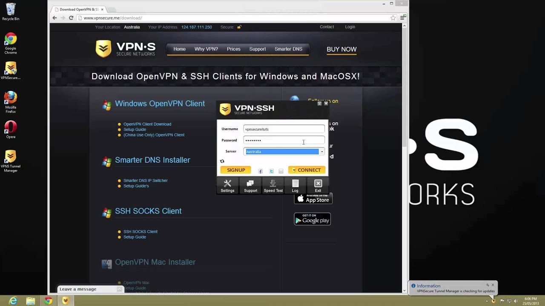Open the Facebook icon in VPN client
This screenshot has width=545, height=306.
[261, 171]
